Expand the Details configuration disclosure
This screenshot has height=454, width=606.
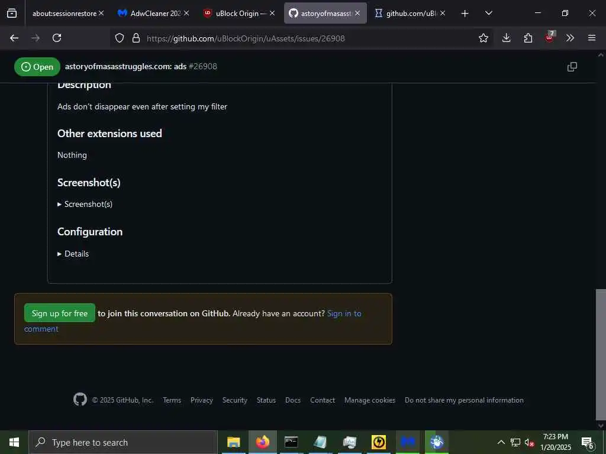pos(73,254)
